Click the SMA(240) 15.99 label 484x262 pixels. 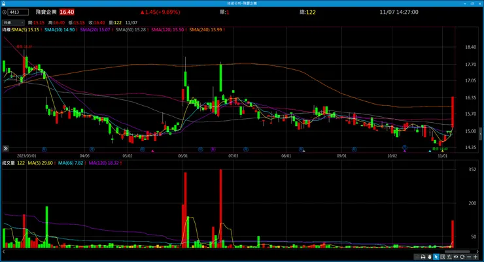[x=205, y=30]
